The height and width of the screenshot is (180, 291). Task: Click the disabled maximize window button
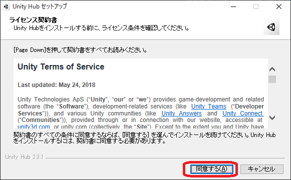coord(256,6)
